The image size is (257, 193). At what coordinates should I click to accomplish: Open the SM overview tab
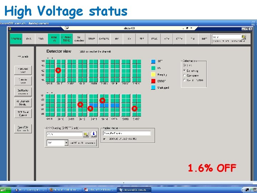click(x=79, y=39)
